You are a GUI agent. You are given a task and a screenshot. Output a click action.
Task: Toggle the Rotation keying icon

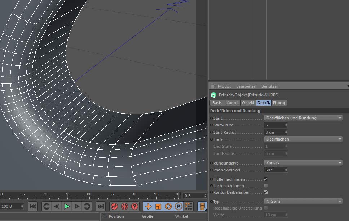pyautogui.click(x=168, y=206)
